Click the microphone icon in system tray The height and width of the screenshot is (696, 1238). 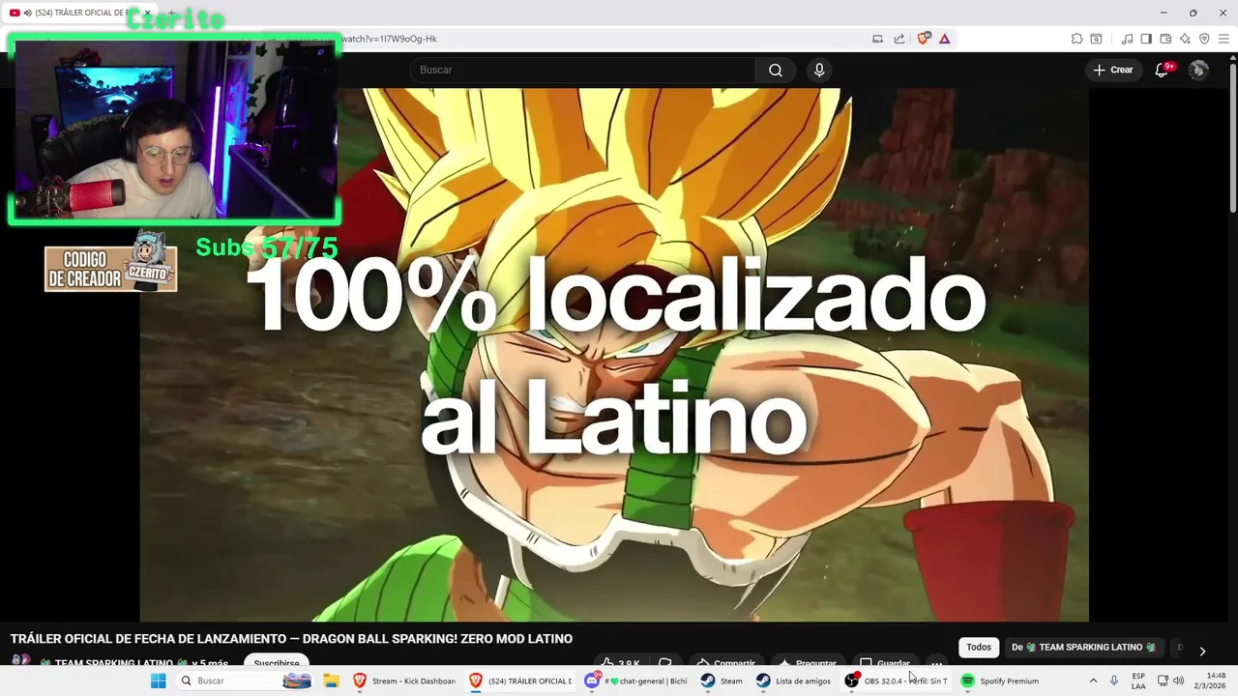[1114, 681]
